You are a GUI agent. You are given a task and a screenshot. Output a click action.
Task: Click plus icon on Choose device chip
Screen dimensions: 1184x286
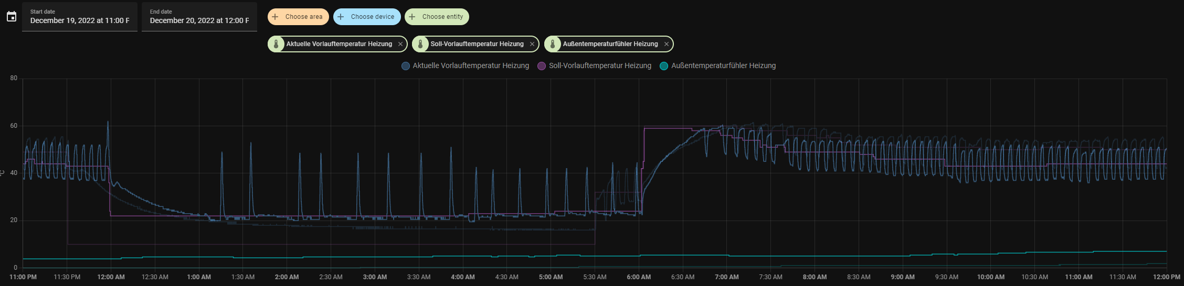(341, 17)
